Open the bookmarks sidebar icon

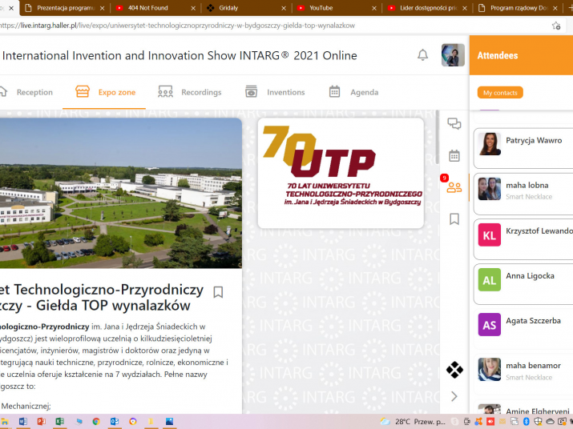point(454,219)
